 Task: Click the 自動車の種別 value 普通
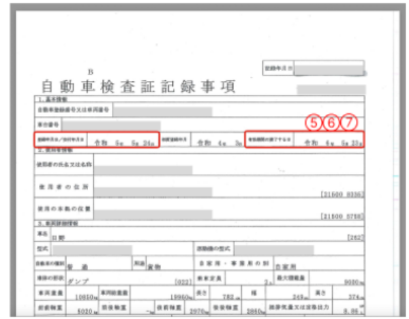click(78, 267)
